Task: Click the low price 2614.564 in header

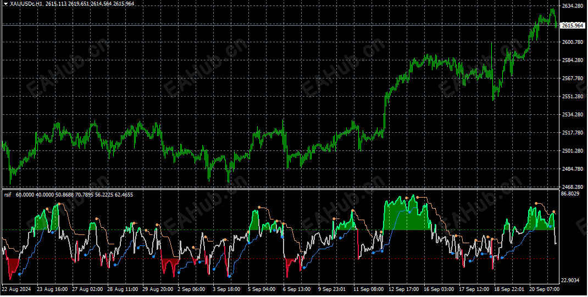Action: click(101, 4)
